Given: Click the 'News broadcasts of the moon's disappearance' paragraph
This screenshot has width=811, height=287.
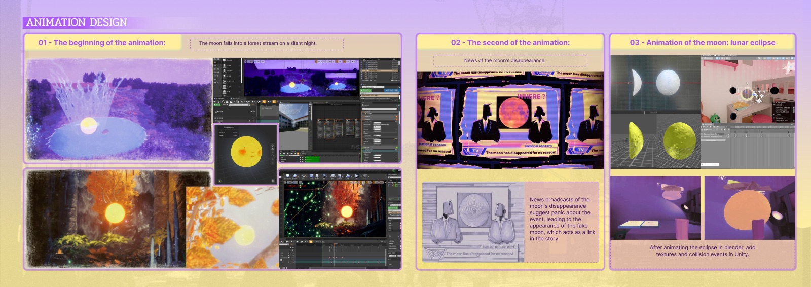Looking at the screenshot, I should [x=563, y=219].
